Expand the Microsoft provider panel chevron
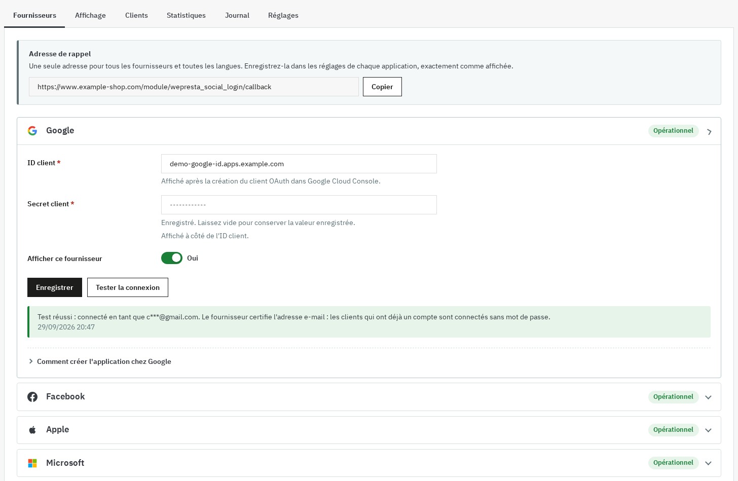This screenshot has height=481, width=738. (x=709, y=463)
